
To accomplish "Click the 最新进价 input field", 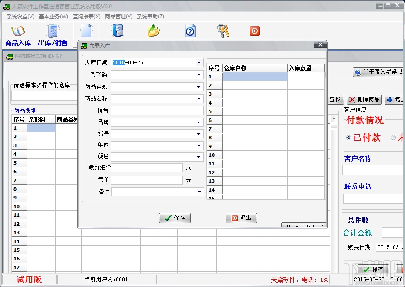I will click(x=147, y=168).
